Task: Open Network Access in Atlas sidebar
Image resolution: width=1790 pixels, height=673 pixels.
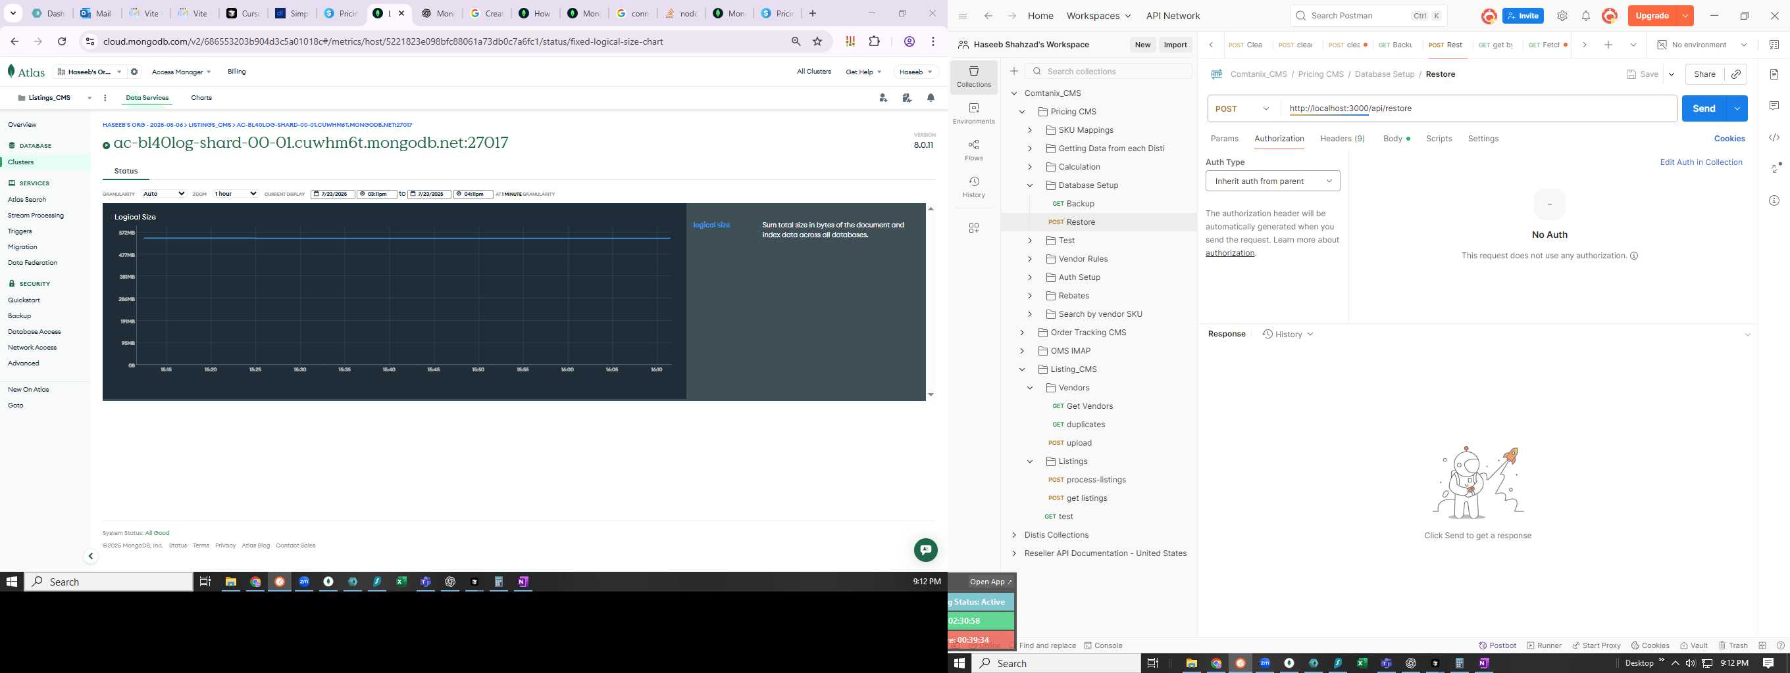Action: coord(32,348)
